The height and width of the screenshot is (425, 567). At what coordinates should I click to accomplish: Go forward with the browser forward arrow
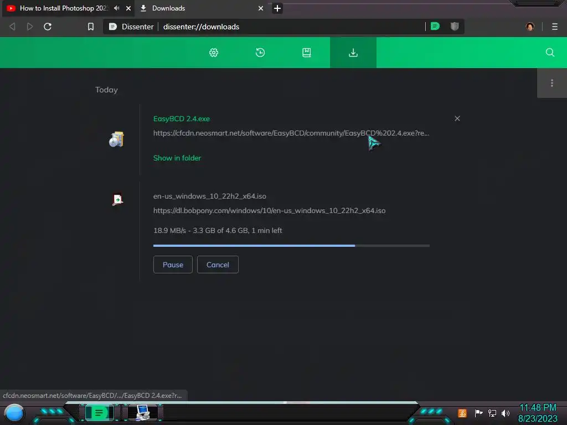pos(30,27)
